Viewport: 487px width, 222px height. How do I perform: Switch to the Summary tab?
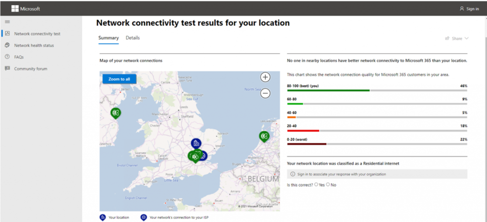click(x=109, y=38)
